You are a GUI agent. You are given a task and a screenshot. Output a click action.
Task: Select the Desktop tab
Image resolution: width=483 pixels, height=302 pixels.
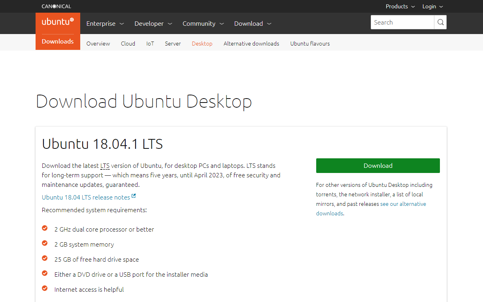click(x=202, y=44)
